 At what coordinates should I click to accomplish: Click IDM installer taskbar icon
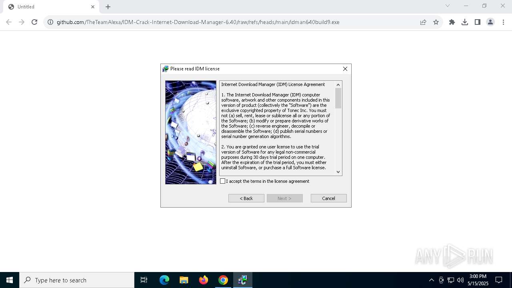coord(243,280)
